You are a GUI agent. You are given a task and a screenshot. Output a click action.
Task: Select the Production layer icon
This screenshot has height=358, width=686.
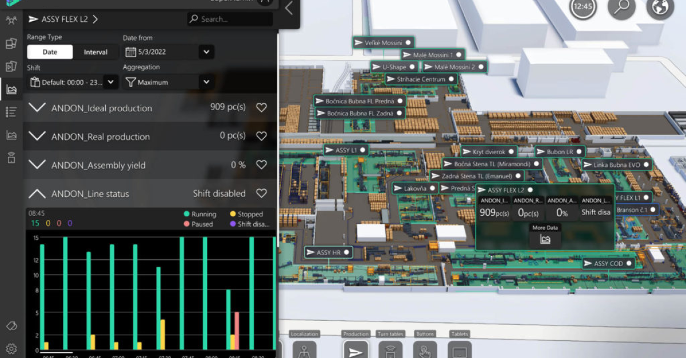356,349
